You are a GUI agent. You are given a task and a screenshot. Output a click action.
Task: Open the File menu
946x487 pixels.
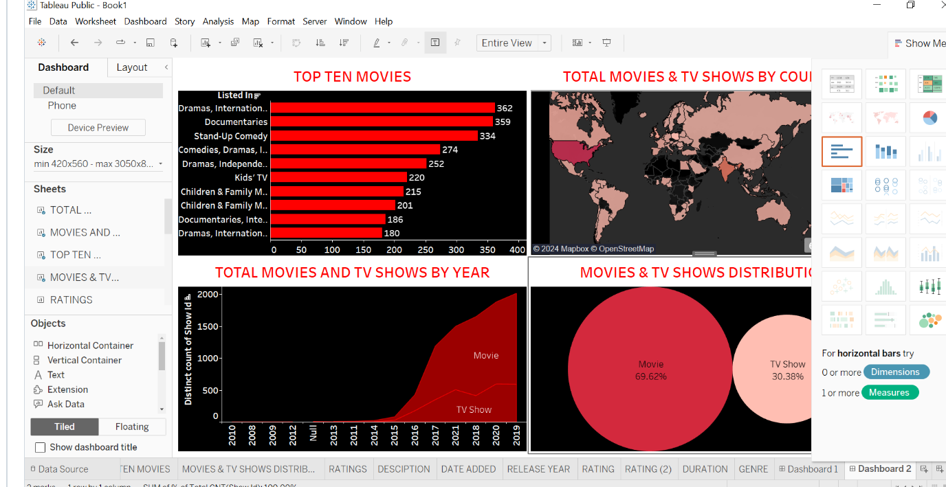point(35,21)
